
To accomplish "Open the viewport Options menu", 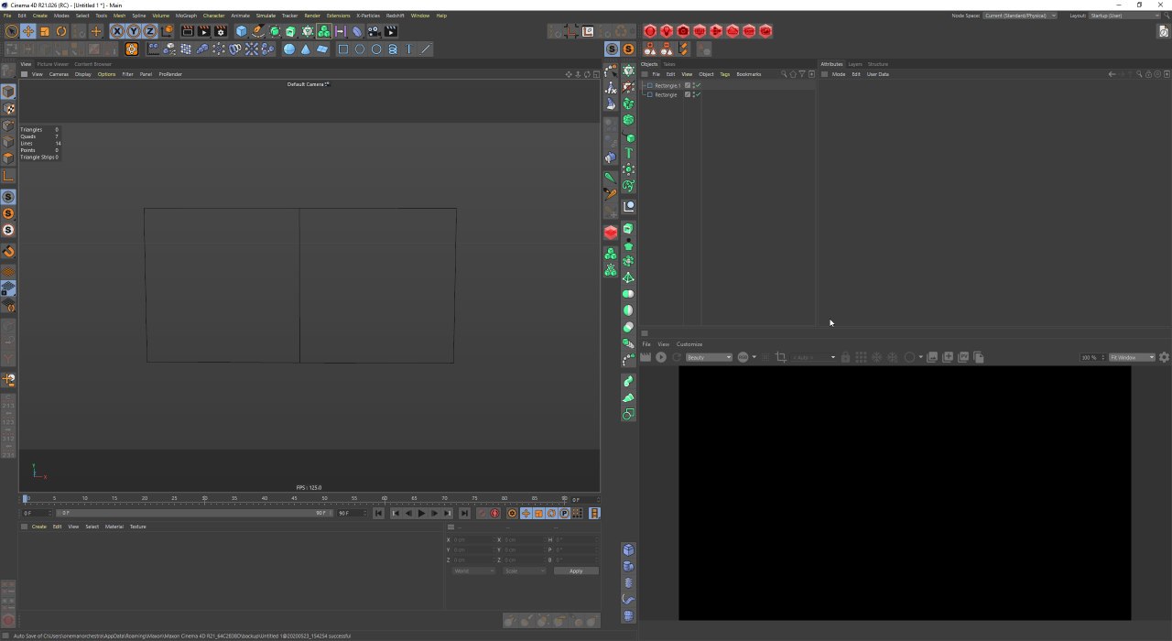I will tap(106, 74).
